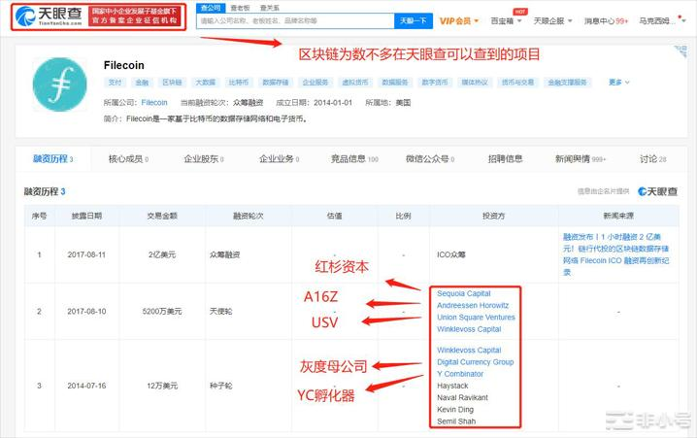Click the 大数据 tag
Image resolution: width=697 pixels, height=438 pixels.
point(206,83)
